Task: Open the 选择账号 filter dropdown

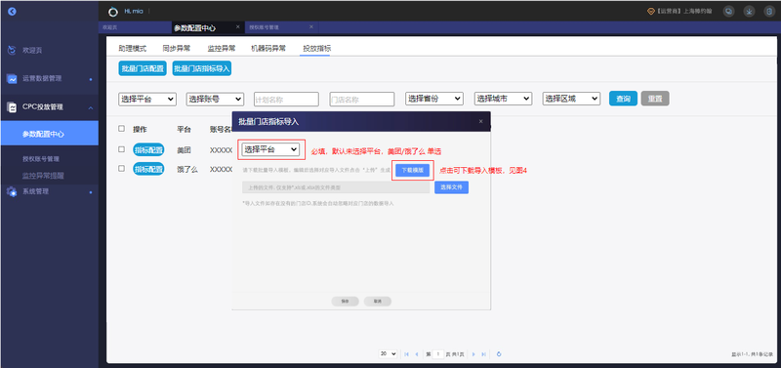Action: [x=215, y=99]
